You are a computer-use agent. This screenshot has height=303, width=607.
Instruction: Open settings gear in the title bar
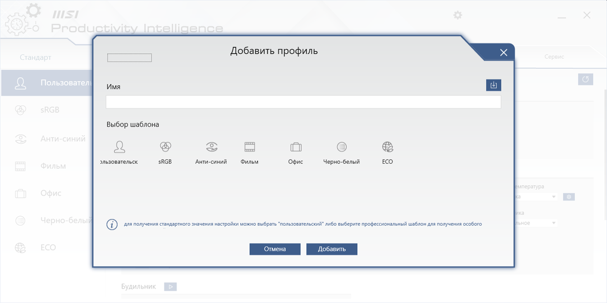[458, 16]
